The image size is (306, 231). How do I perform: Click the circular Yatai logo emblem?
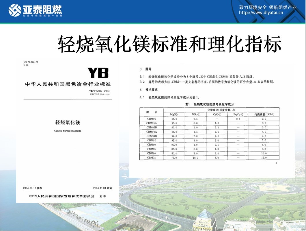pos(15,10)
